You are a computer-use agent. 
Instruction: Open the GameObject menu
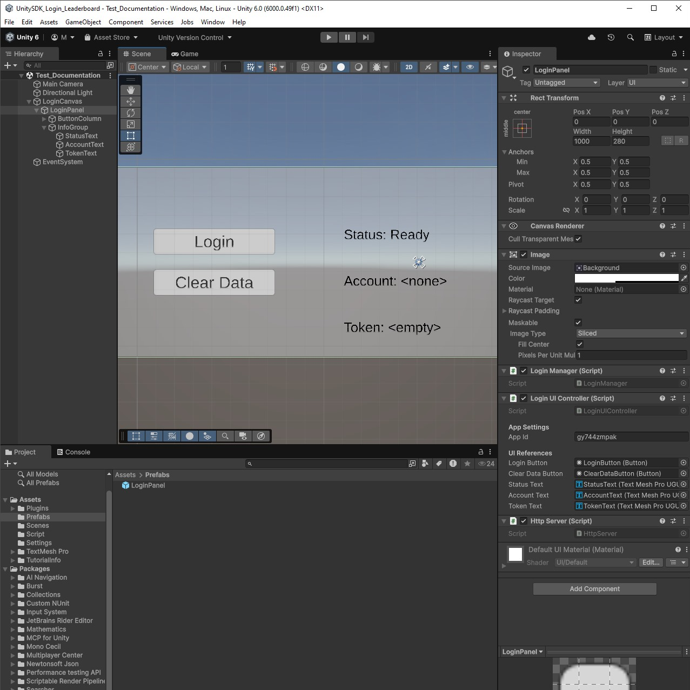pos(83,22)
